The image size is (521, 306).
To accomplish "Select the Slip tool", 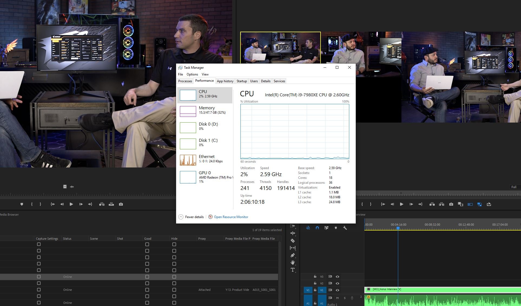I will tap(293, 248).
